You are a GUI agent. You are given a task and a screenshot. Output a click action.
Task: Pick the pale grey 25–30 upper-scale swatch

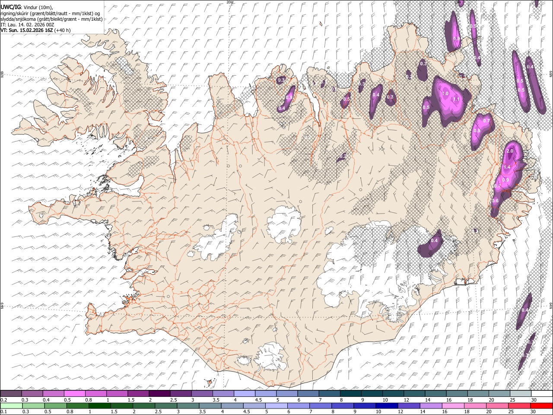[x=520, y=394]
